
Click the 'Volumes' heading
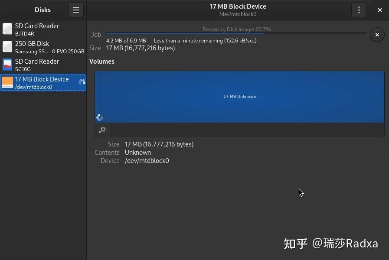pos(102,62)
